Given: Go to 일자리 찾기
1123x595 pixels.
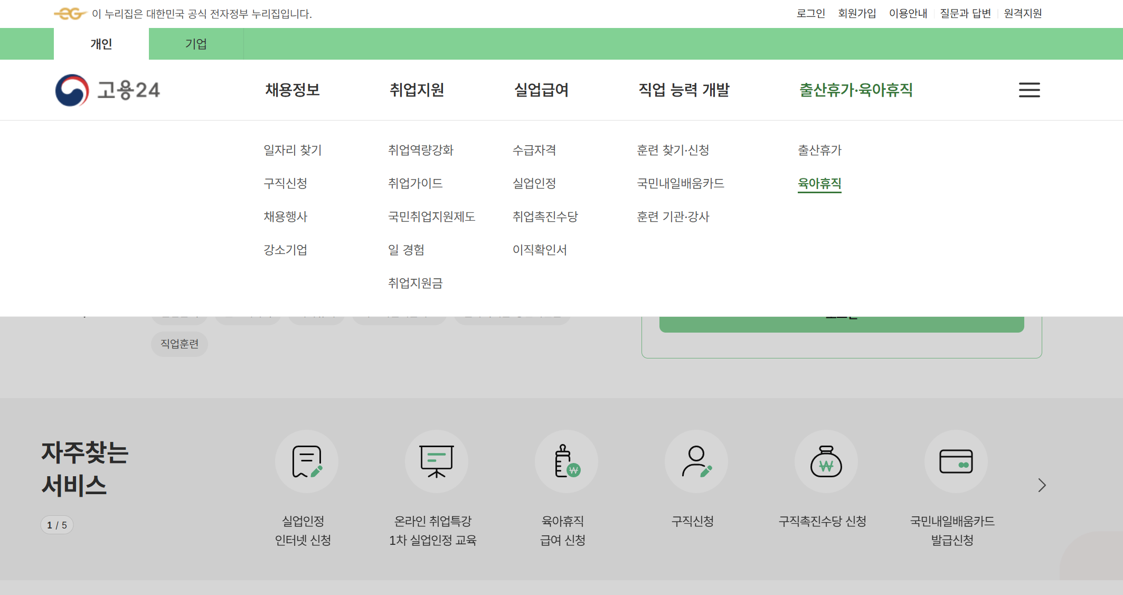Looking at the screenshot, I should point(292,150).
